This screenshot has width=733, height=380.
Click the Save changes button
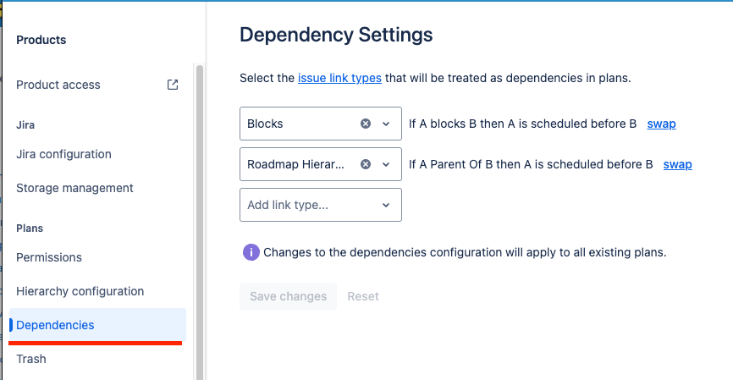pos(288,296)
